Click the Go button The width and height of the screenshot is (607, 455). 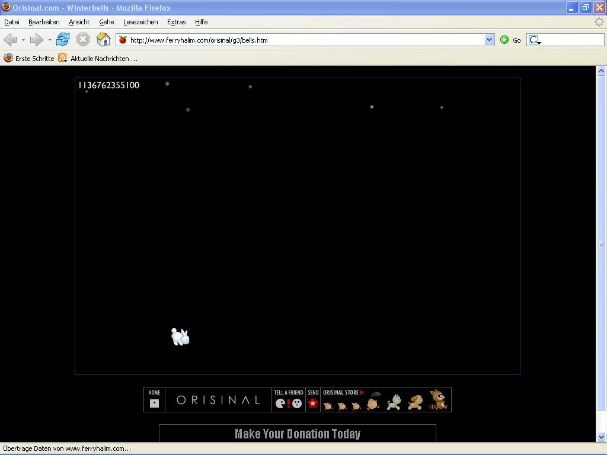tap(510, 40)
